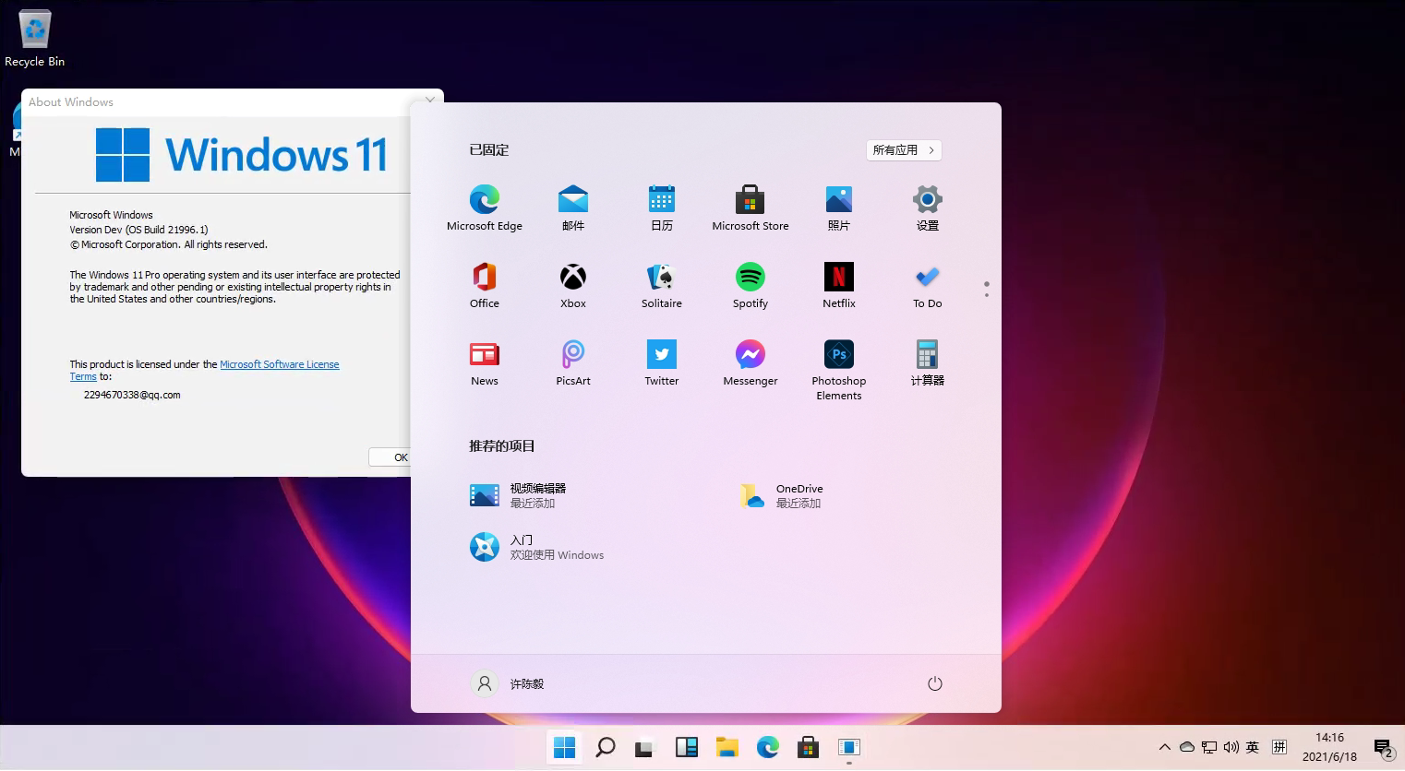Expand 所有应用 all apps list
Screen dimensions: 1405x771
click(903, 150)
